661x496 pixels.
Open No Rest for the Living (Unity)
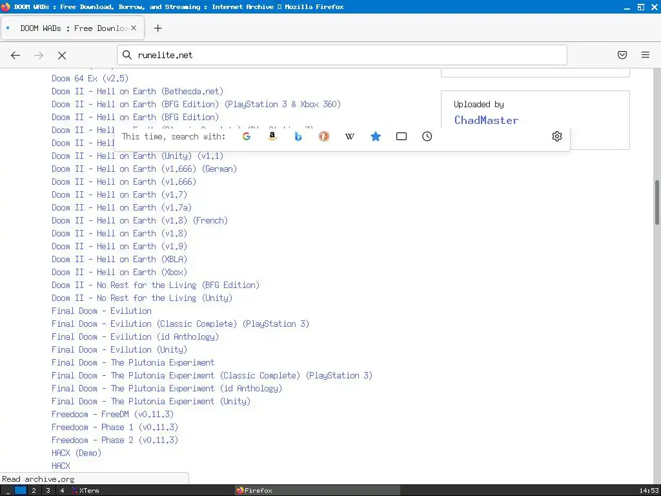click(142, 298)
